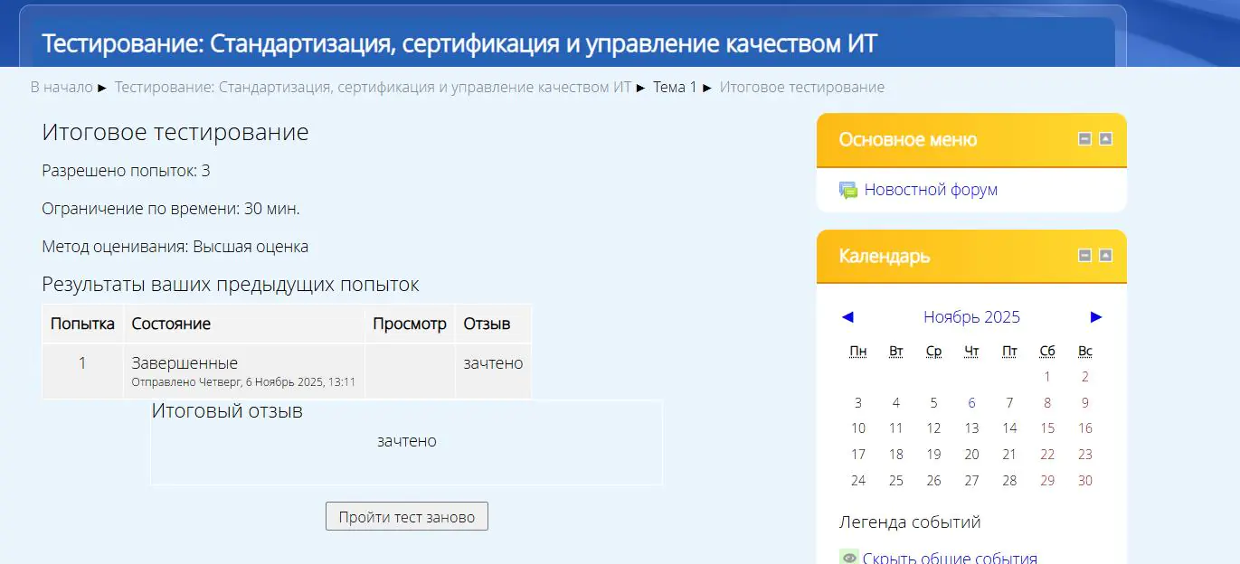Click Календарь block title
This screenshot has width=1240, height=564.
click(885, 257)
